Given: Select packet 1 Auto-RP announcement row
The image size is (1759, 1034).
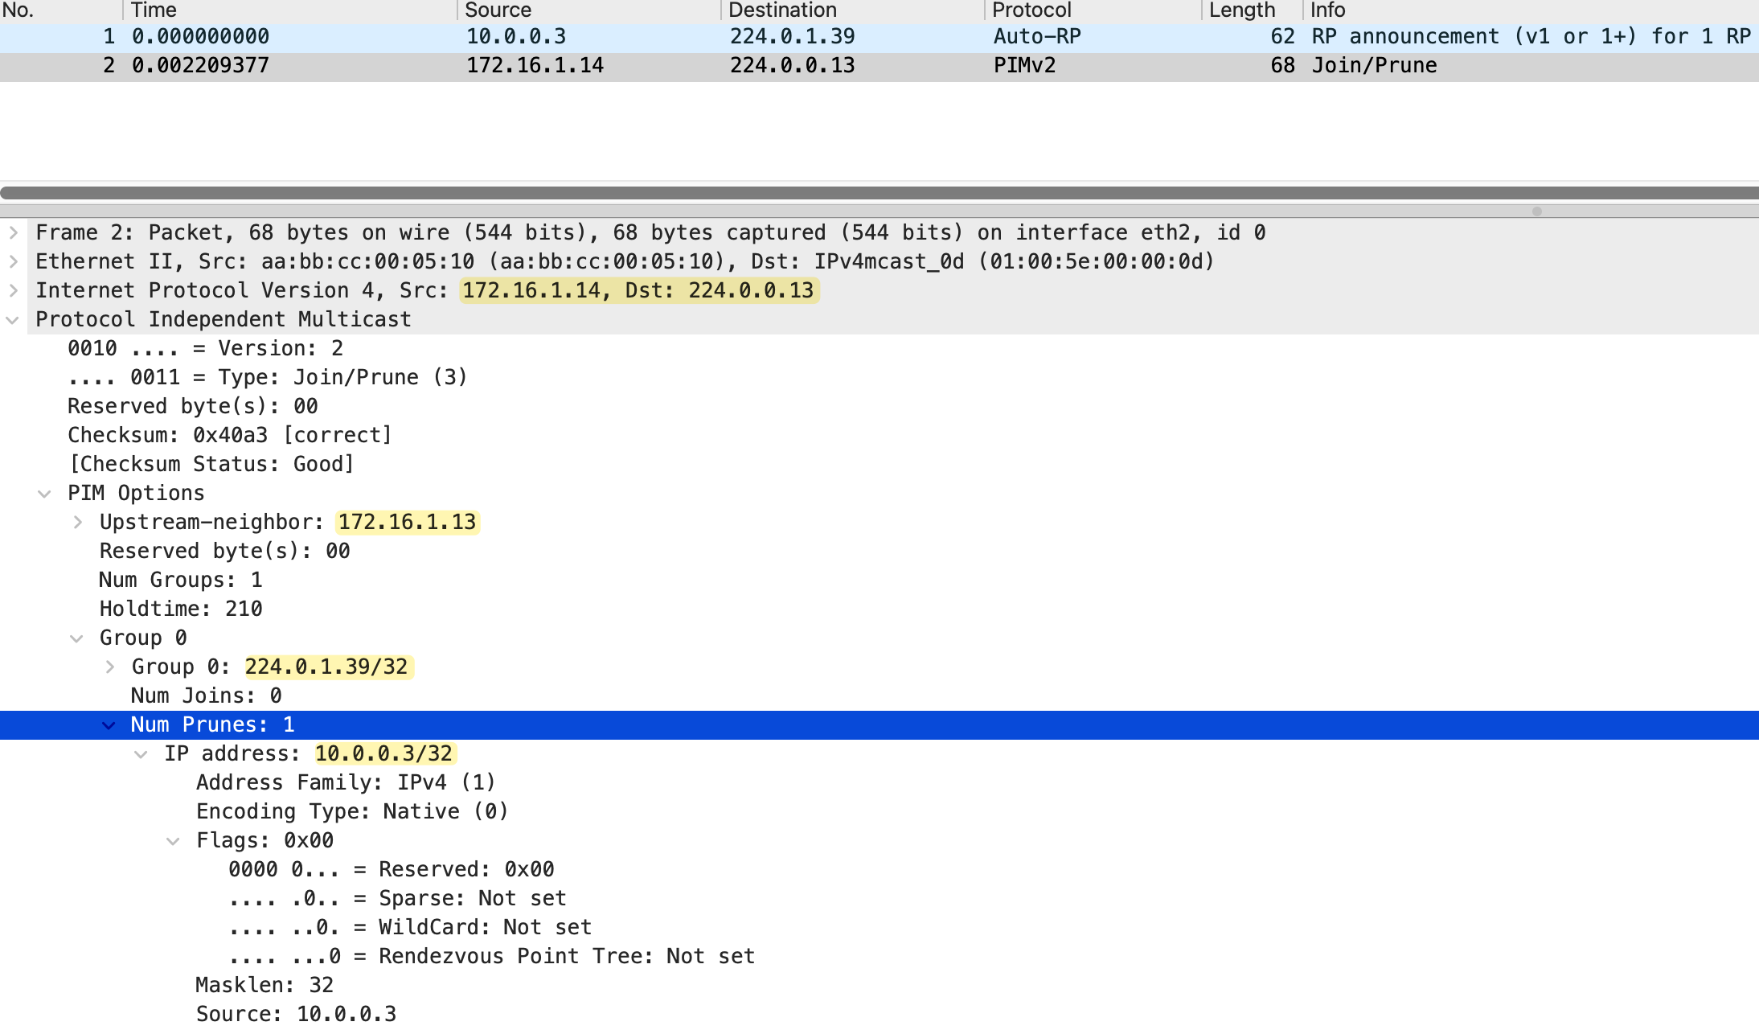Looking at the screenshot, I should [x=804, y=36].
